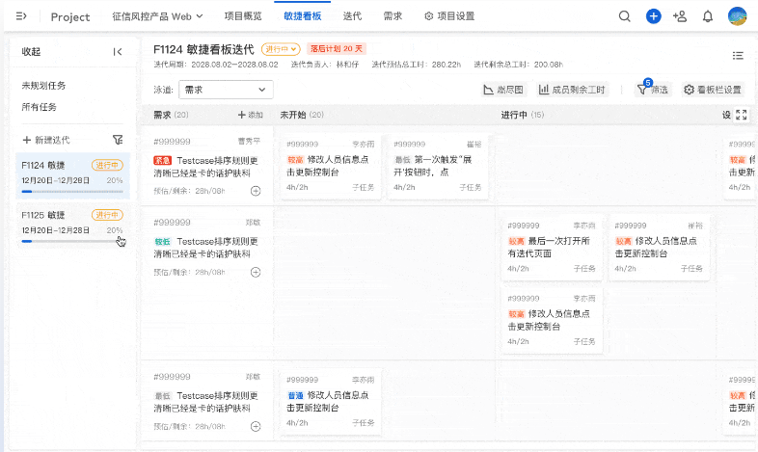758x452 pixels.
Task: Open the 紧急 Testcase requirement card
Action: coord(207,167)
